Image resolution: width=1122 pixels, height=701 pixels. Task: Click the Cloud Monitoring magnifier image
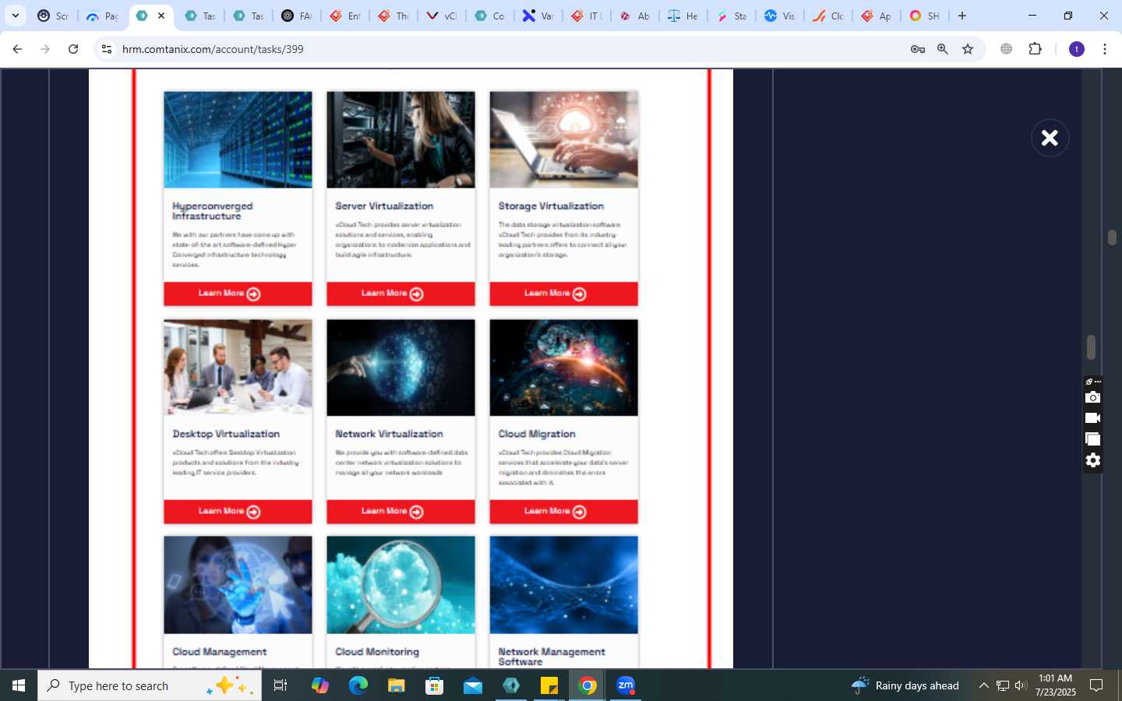(400, 585)
